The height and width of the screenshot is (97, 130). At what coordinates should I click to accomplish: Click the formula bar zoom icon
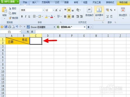(28, 32)
